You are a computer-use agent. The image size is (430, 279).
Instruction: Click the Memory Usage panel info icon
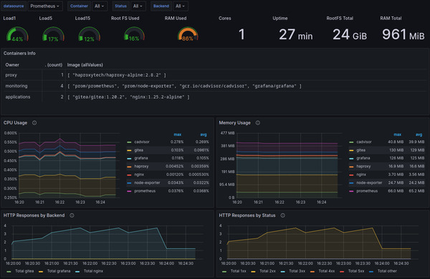click(x=258, y=123)
